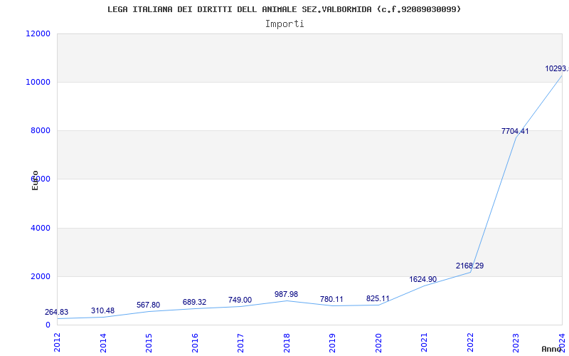Click the 10000 y-axis value
This screenshot has width=569, height=356.
pyautogui.click(x=38, y=82)
